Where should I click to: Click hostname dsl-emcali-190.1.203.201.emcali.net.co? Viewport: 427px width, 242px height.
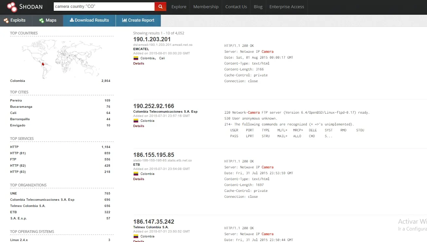click(163, 45)
